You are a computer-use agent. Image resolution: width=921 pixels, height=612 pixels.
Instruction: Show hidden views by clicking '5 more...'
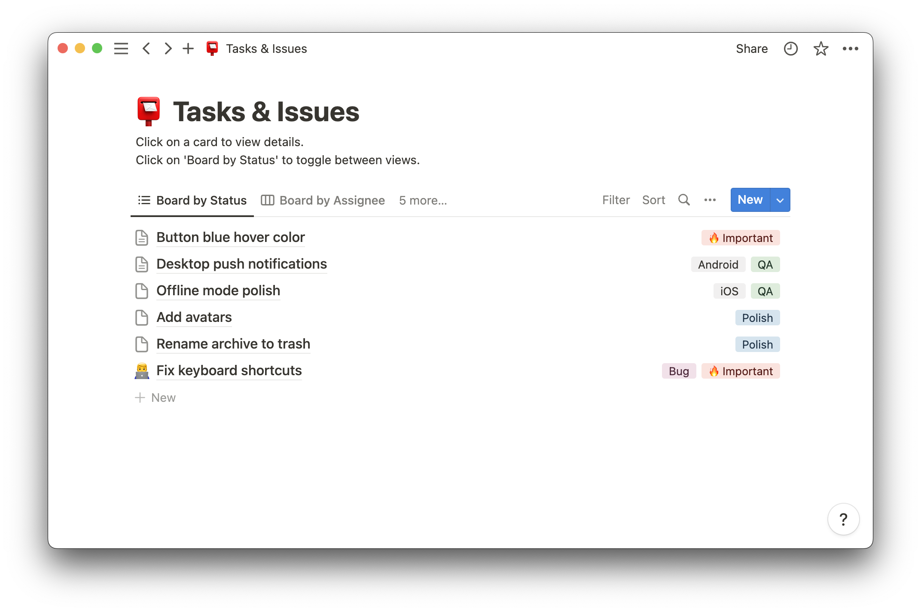point(423,200)
